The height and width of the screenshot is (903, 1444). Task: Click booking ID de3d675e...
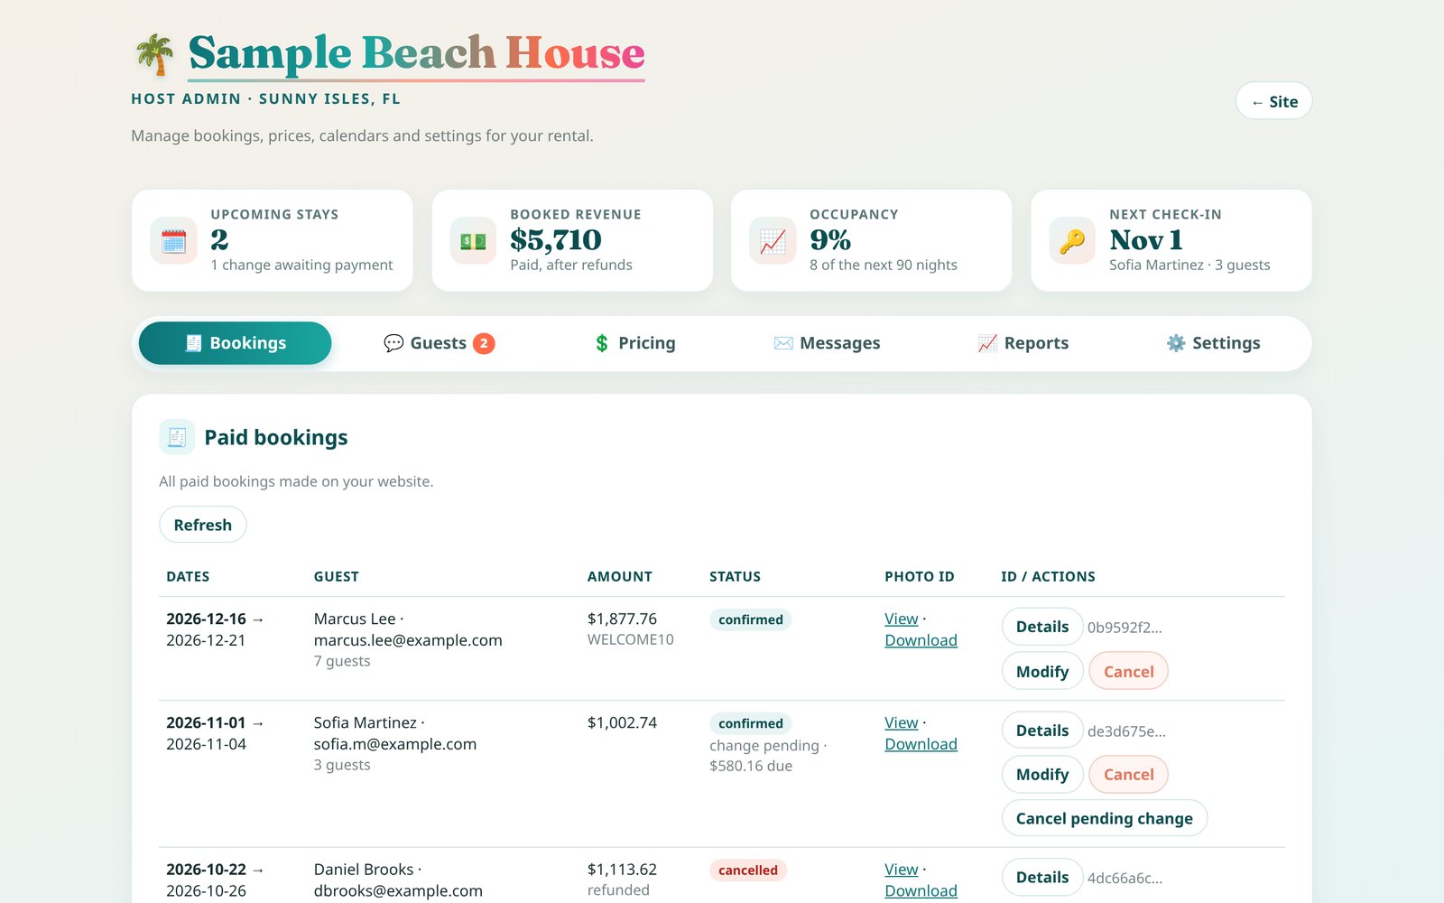pos(1126,731)
